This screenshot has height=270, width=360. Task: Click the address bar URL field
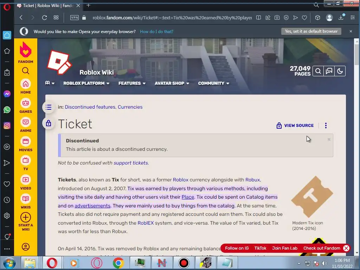coord(172,18)
